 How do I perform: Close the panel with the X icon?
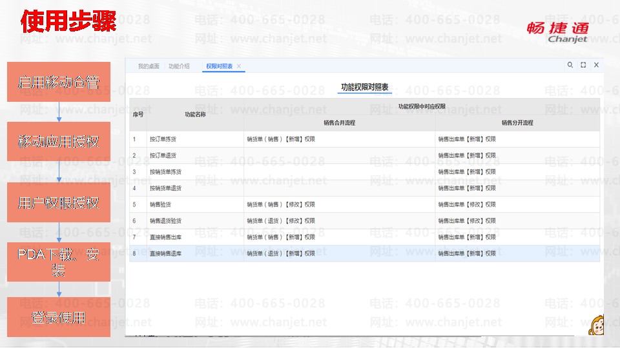(596, 64)
